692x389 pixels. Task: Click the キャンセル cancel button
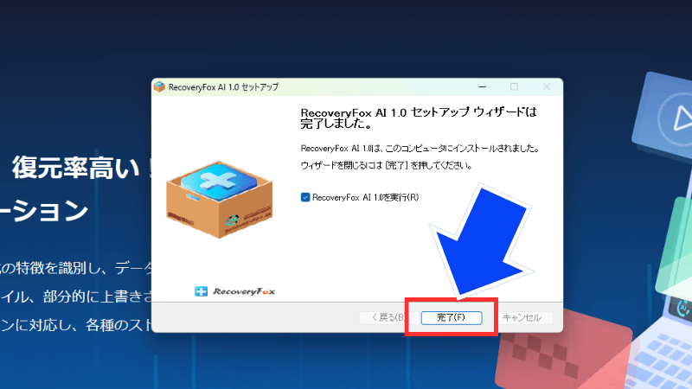point(522,317)
